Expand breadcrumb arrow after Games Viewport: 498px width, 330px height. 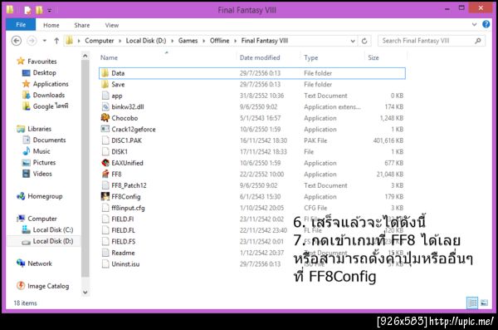point(204,41)
